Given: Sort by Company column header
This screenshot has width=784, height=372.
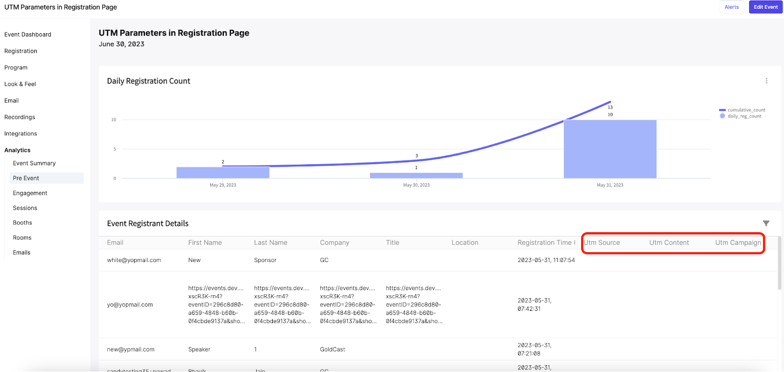Looking at the screenshot, I should tap(335, 242).
